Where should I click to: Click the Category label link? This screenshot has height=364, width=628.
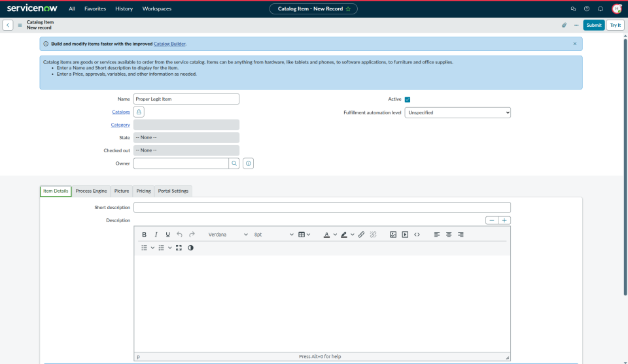pyautogui.click(x=120, y=125)
